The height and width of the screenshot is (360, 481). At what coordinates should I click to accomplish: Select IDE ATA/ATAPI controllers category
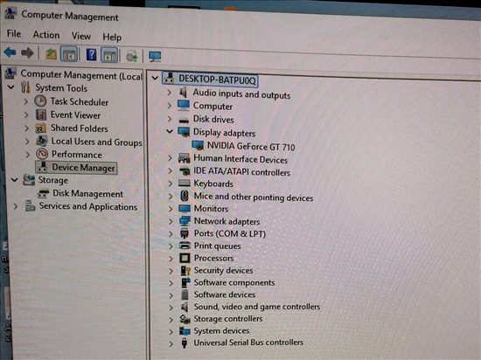point(241,172)
